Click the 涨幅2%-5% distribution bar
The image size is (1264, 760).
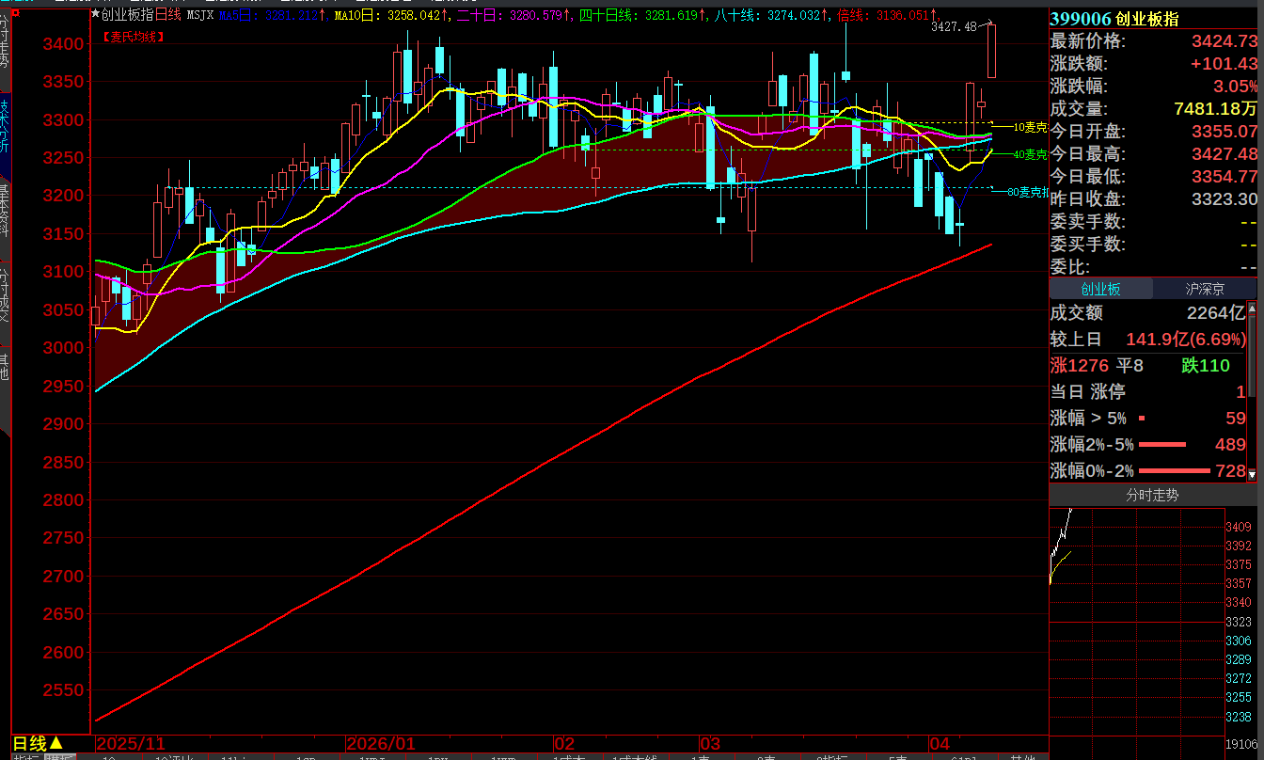pos(1162,445)
